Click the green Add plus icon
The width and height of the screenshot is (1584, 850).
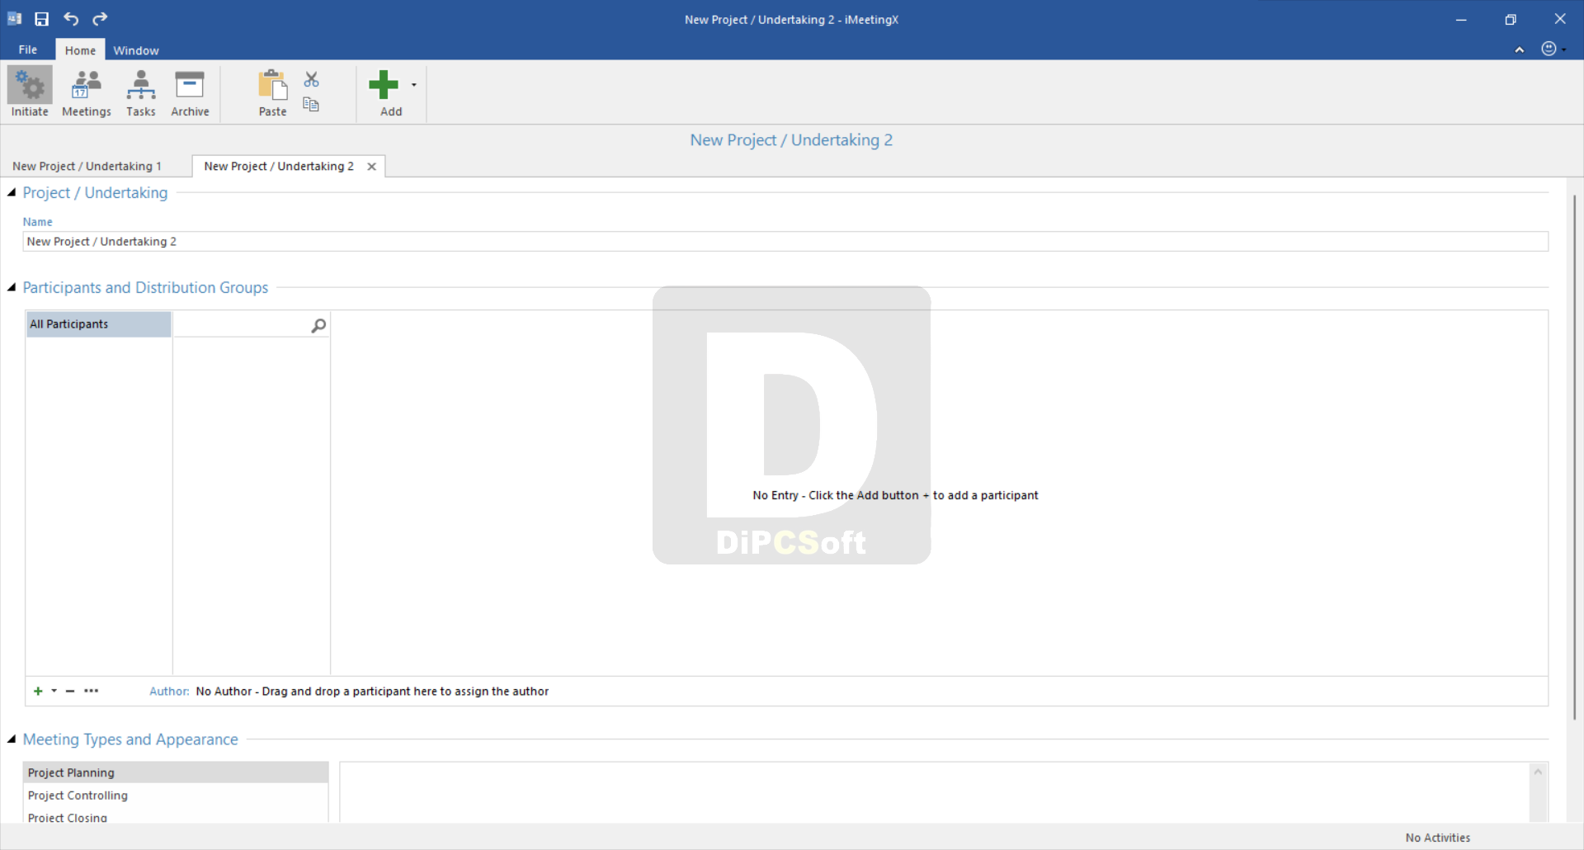tap(383, 84)
